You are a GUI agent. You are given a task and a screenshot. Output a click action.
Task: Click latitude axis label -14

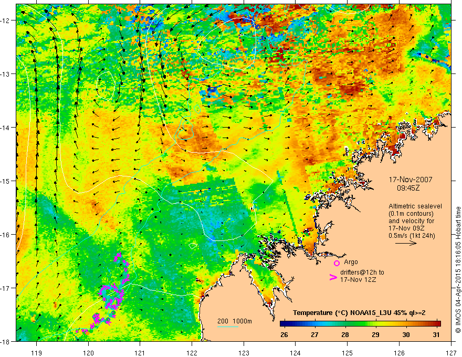(6, 128)
